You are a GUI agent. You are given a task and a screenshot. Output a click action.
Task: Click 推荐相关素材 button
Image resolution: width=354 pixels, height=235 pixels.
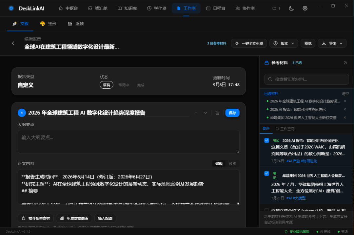click(36, 218)
